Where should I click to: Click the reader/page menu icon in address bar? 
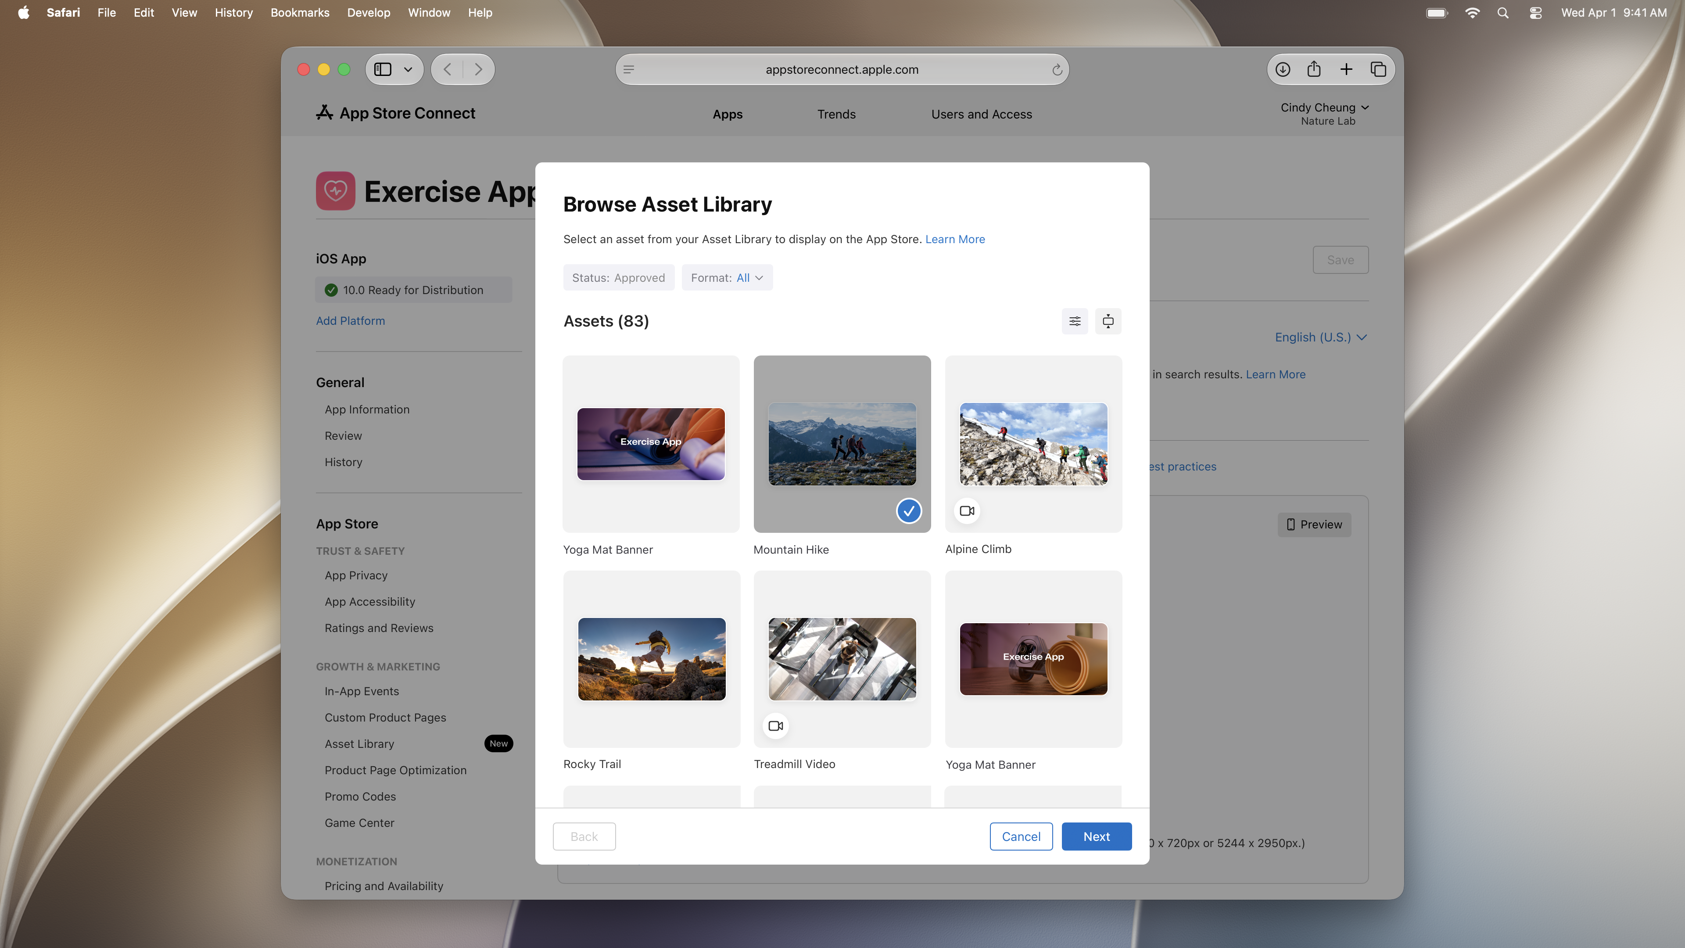[629, 70]
